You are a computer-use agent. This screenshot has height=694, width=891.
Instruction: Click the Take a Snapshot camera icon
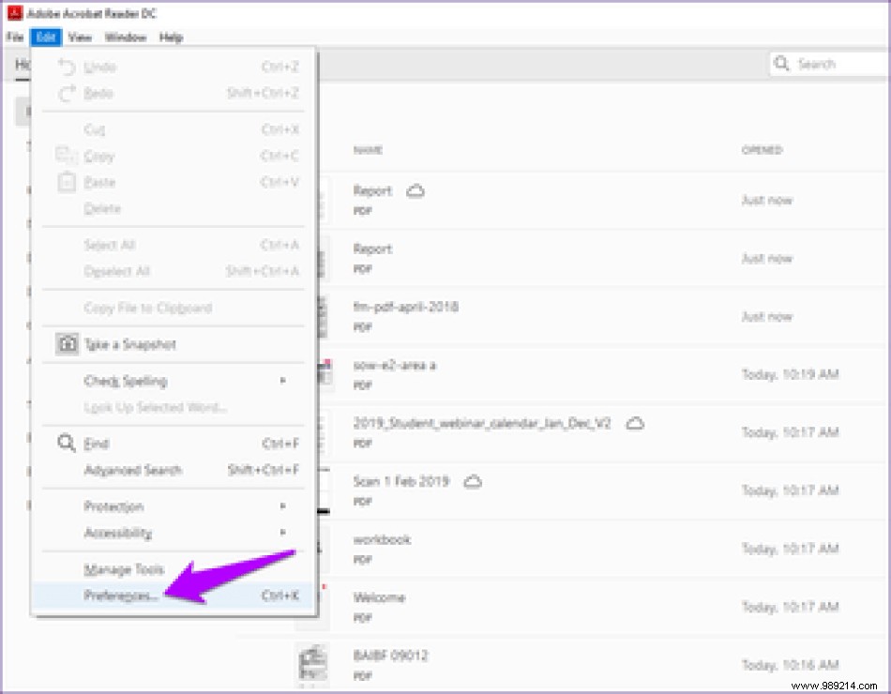67,345
